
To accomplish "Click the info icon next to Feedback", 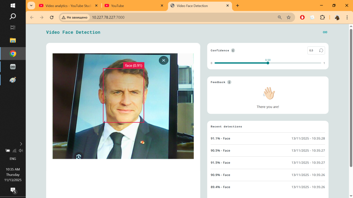I will (x=229, y=82).
